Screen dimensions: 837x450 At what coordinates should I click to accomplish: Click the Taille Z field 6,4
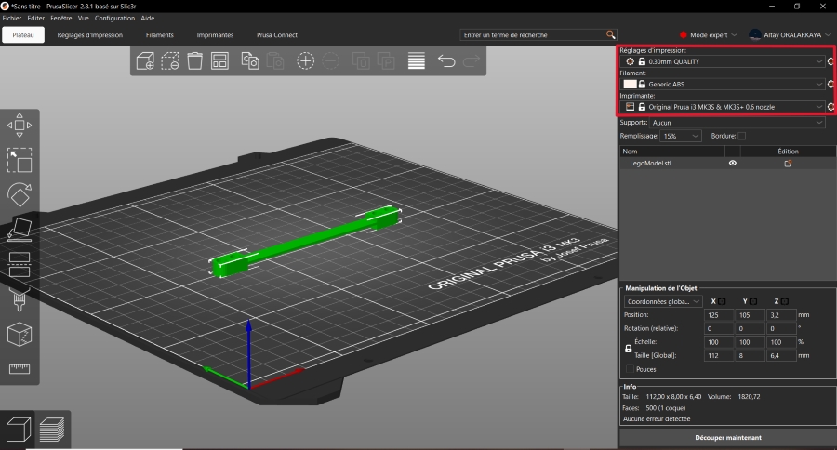781,355
